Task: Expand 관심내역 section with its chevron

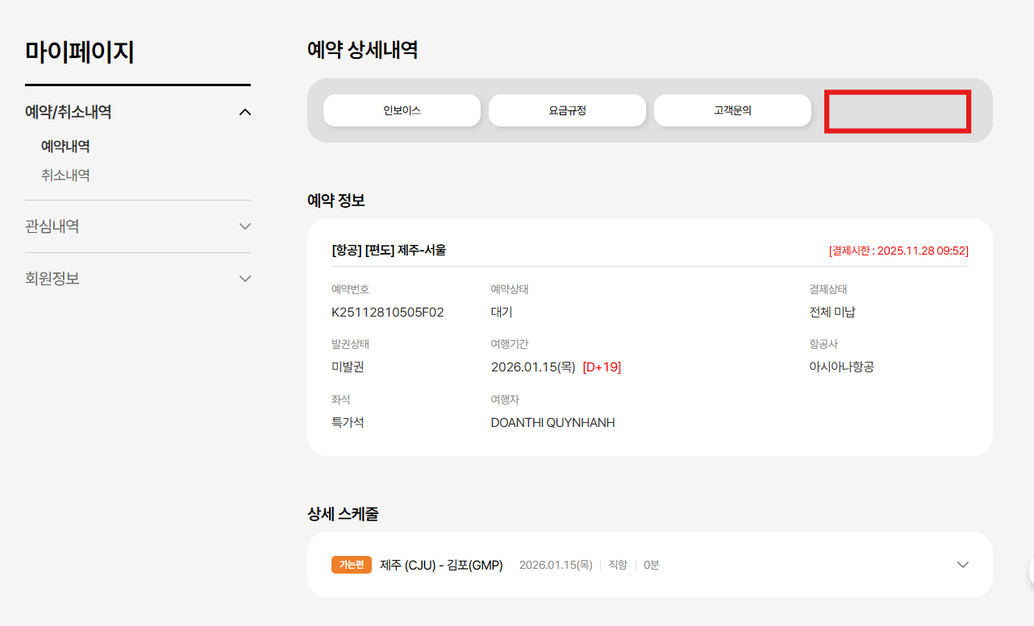Action: (246, 226)
